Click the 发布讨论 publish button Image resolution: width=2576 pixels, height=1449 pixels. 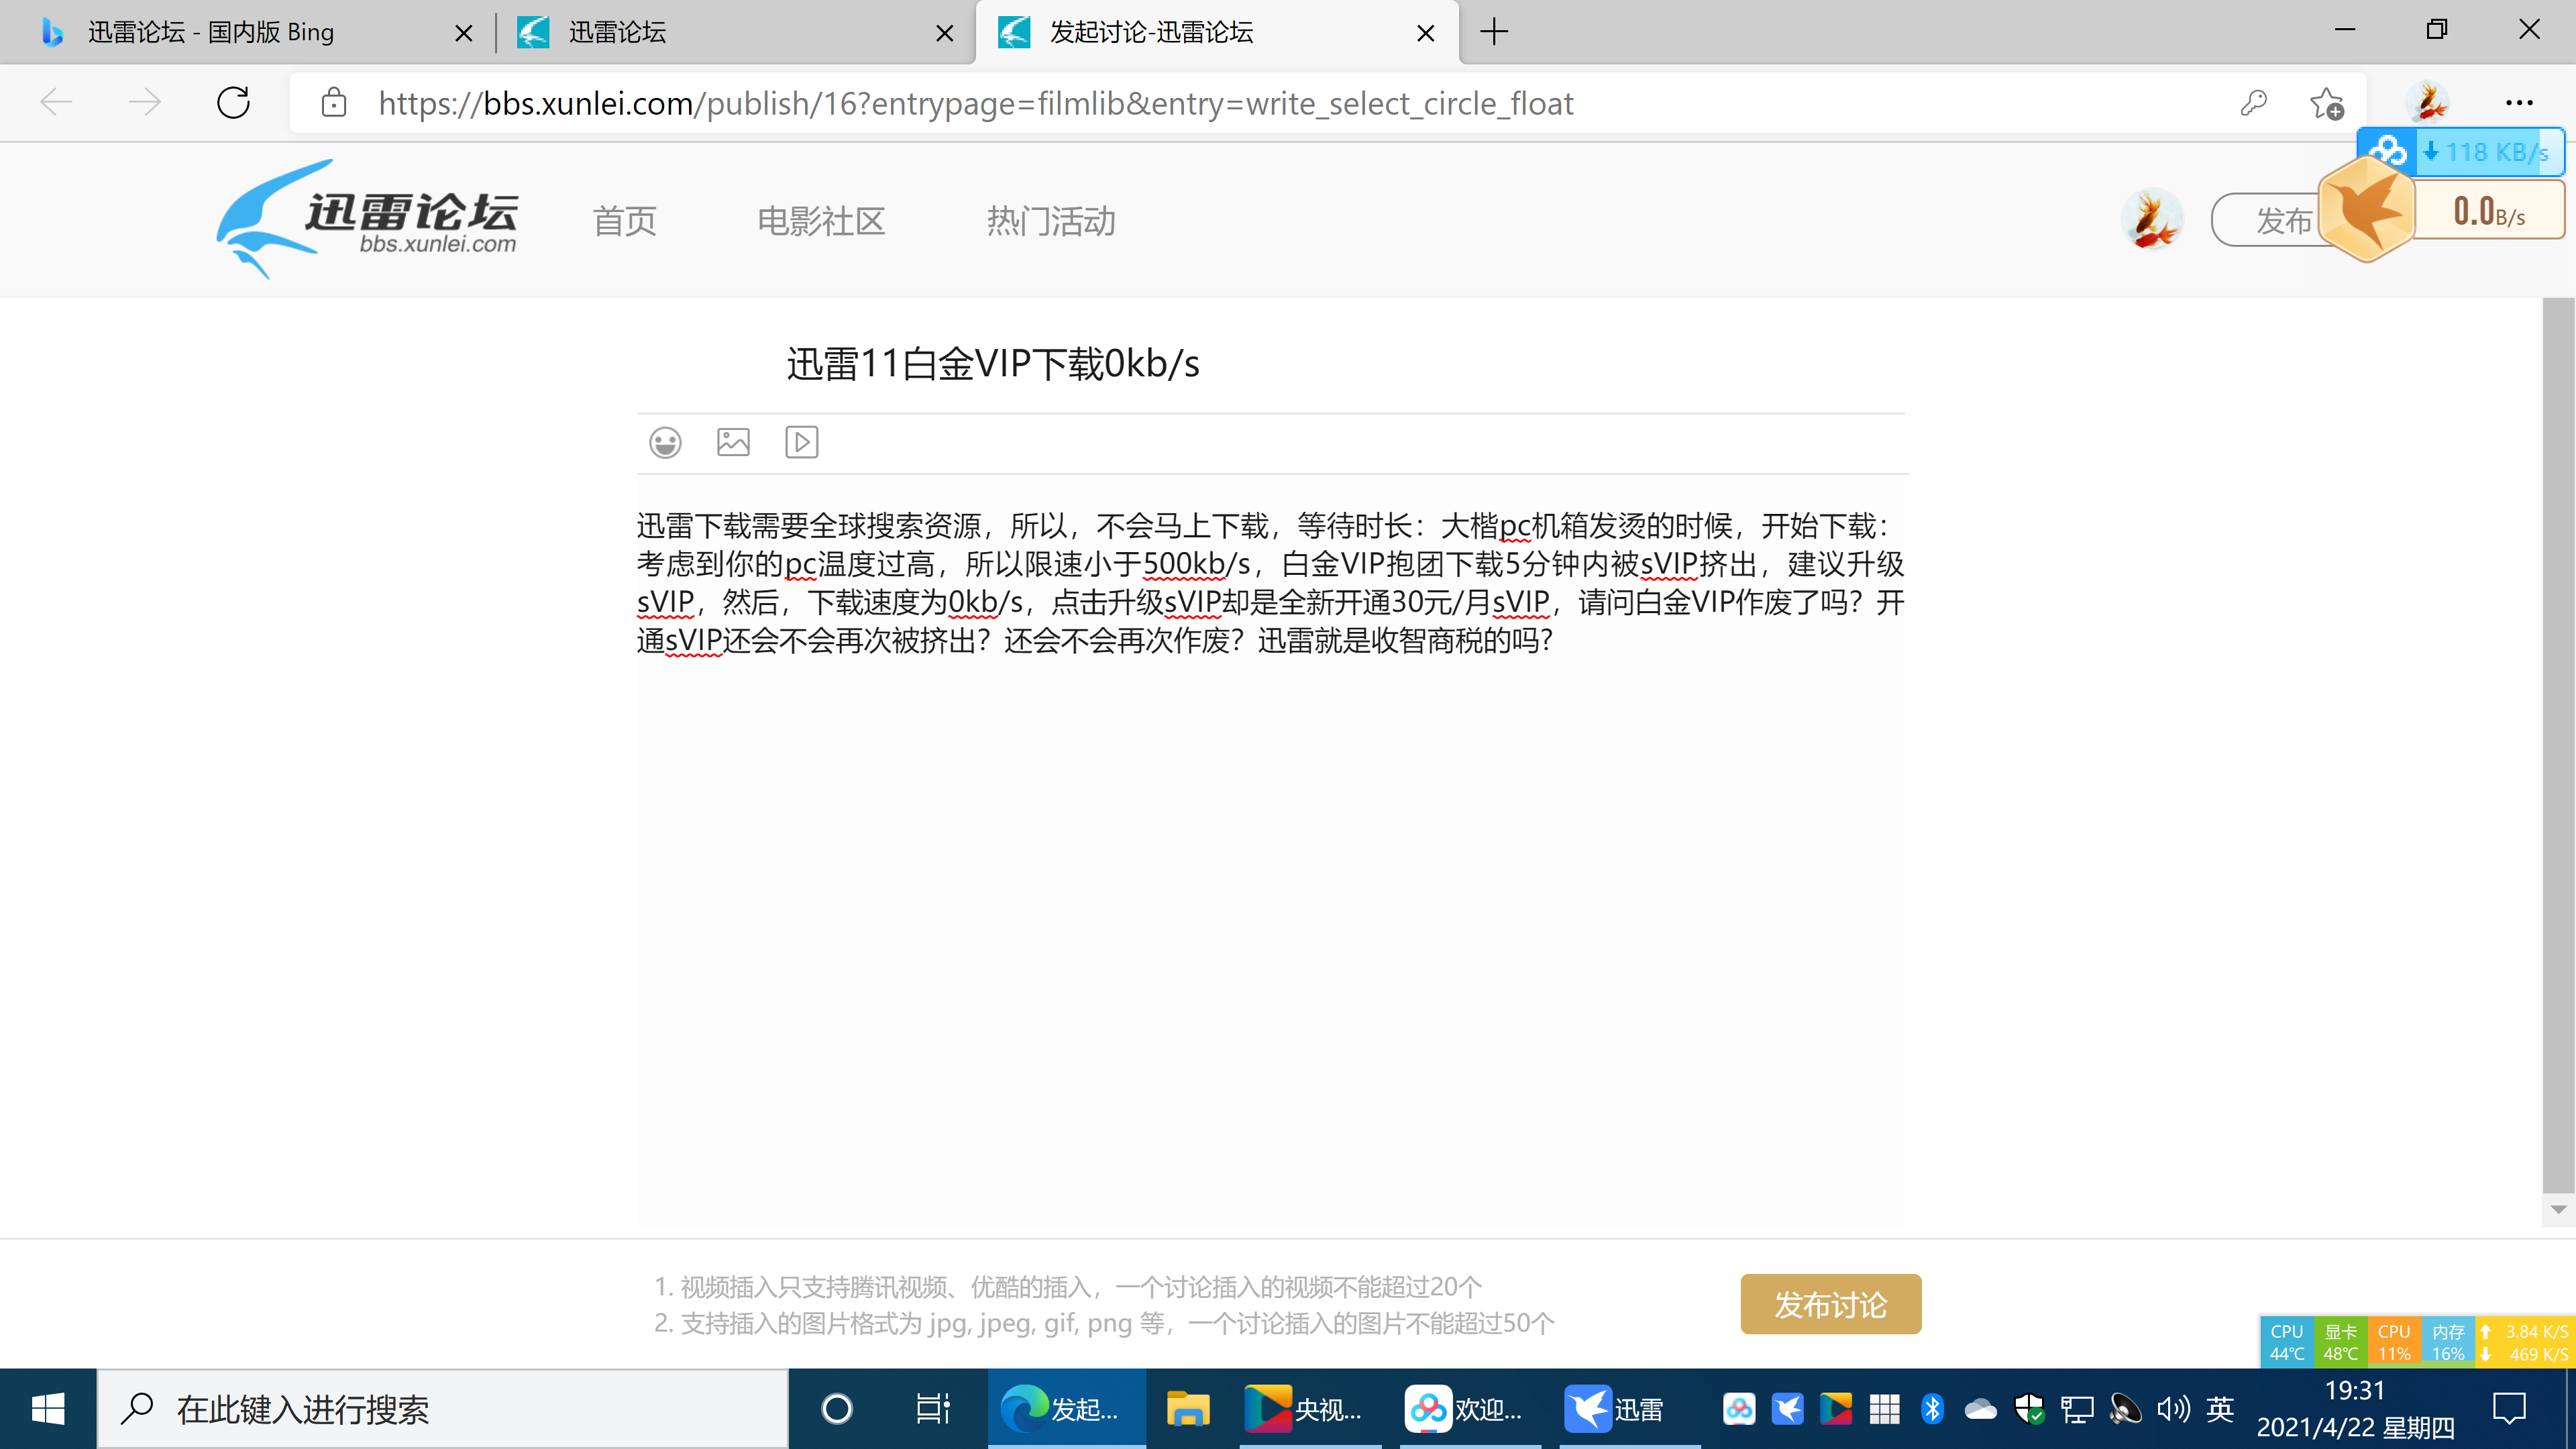[x=1830, y=1304]
